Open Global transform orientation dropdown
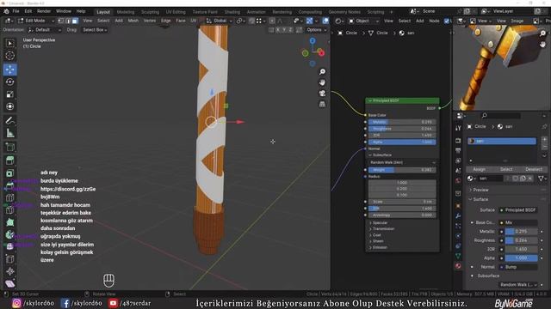The height and width of the screenshot is (309, 551). pyautogui.click(x=220, y=21)
